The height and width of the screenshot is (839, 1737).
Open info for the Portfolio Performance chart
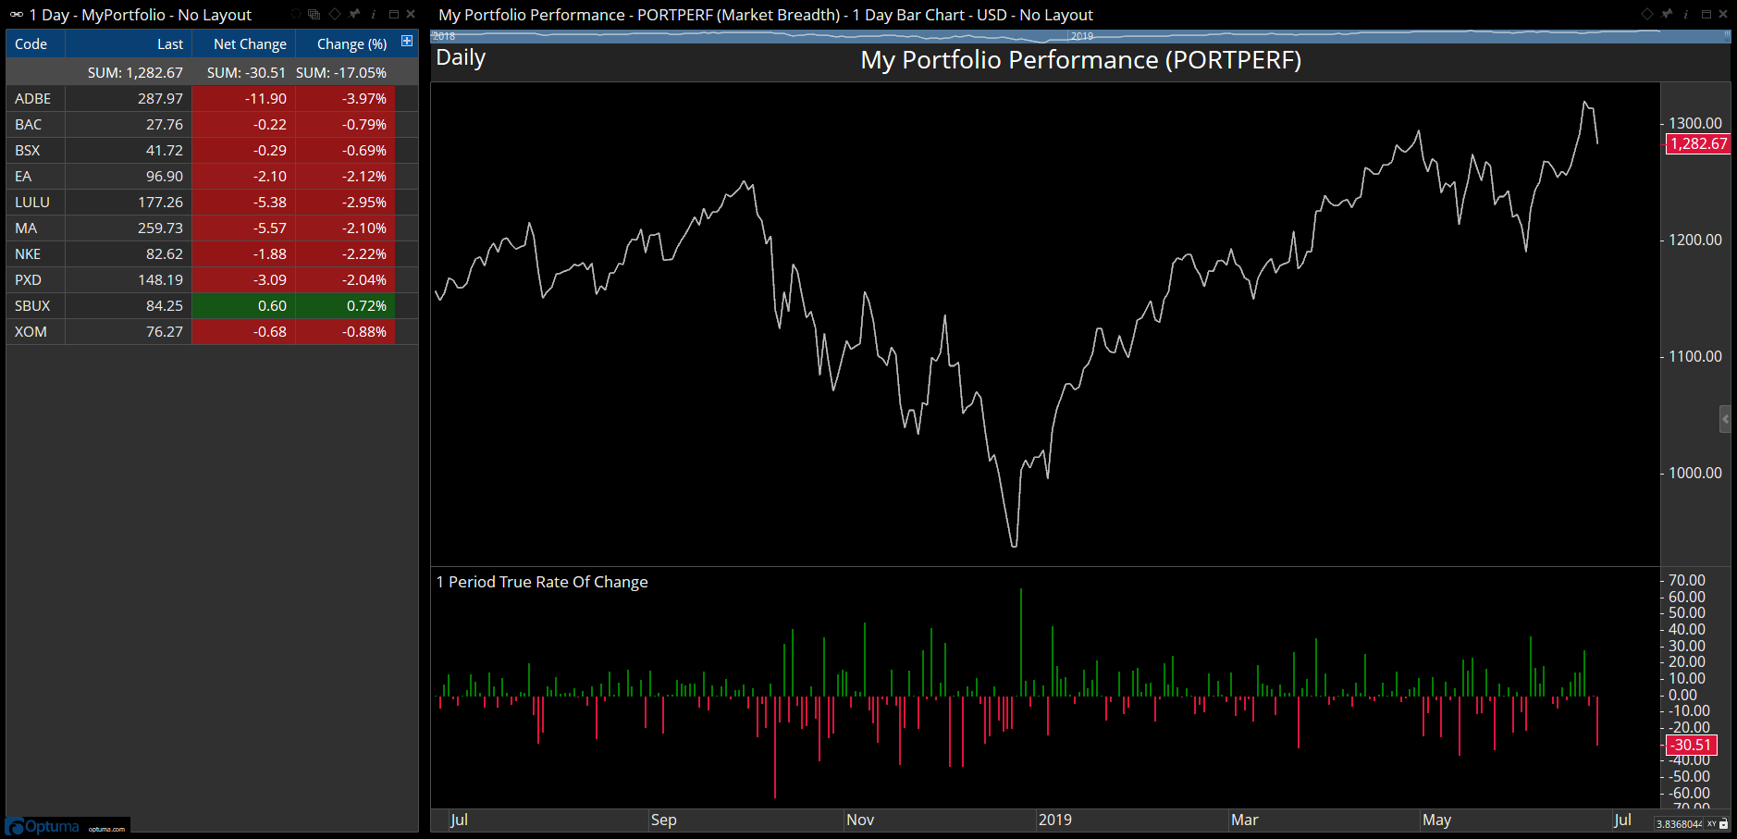pos(1685,15)
